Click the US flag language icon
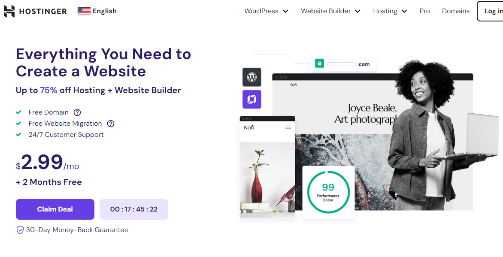Image resolution: width=503 pixels, height=257 pixels. (84, 11)
